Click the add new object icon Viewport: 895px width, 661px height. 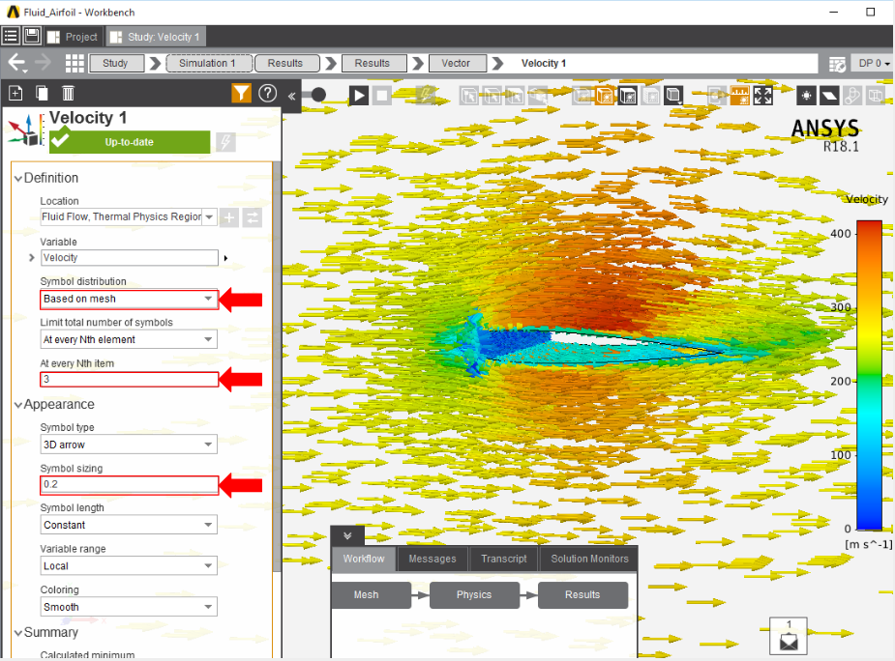(x=15, y=93)
